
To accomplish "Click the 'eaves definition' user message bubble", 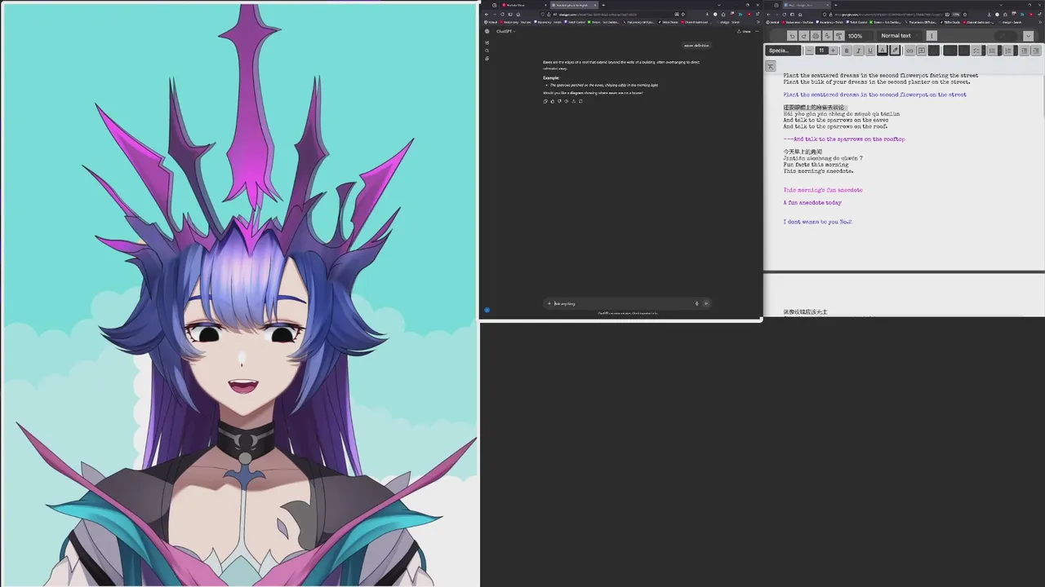I will tap(696, 46).
